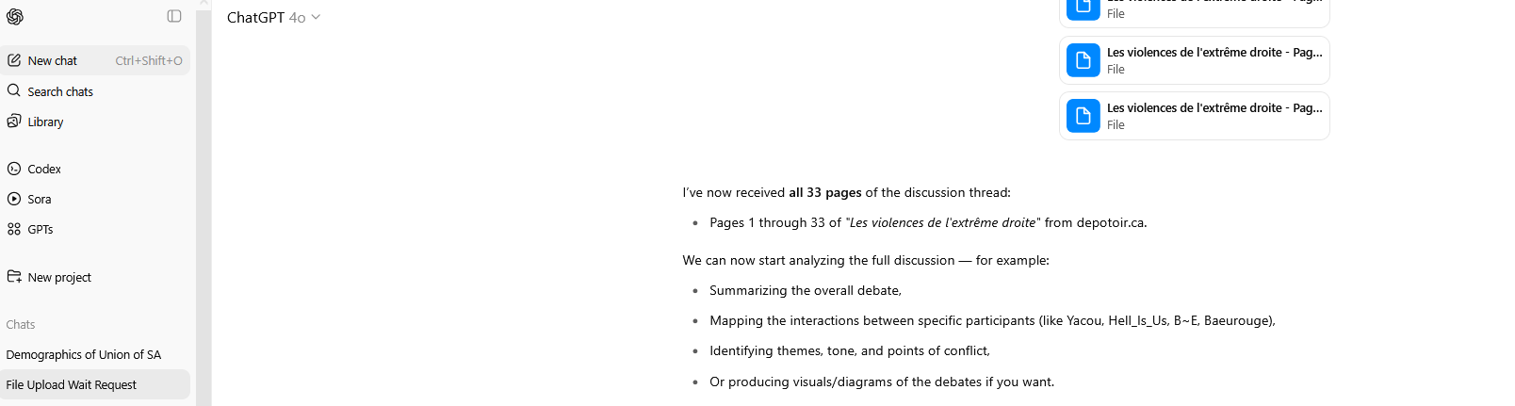Click the Chats section header
Image resolution: width=1515 pixels, height=406 pixels.
click(21, 324)
